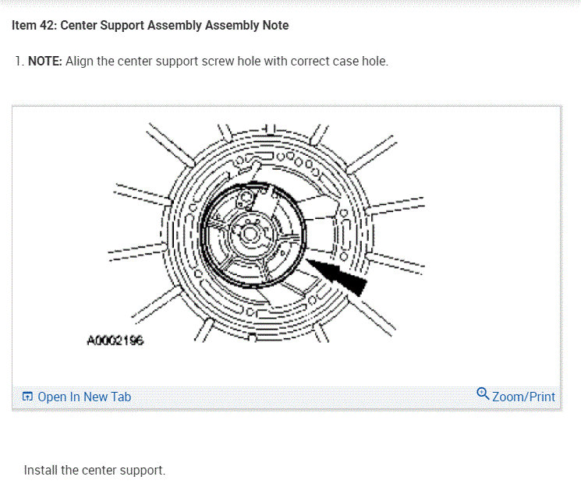The width and height of the screenshot is (581, 487).
Task: Click the Zoom/Print link text
Action: click(523, 397)
